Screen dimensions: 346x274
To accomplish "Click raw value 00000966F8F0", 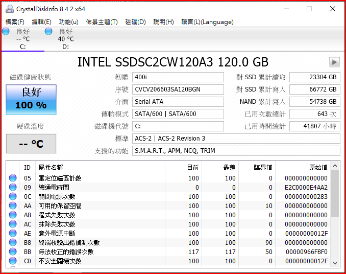I will [x=307, y=252].
